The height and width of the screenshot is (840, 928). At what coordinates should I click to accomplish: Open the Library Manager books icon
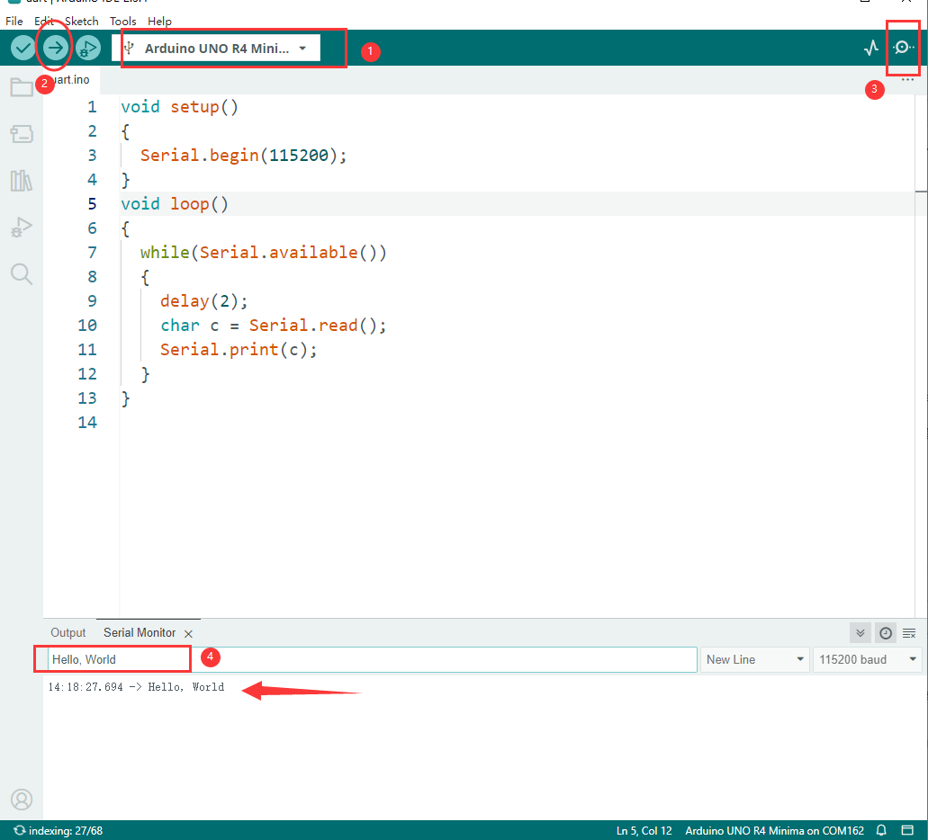(22, 181)
